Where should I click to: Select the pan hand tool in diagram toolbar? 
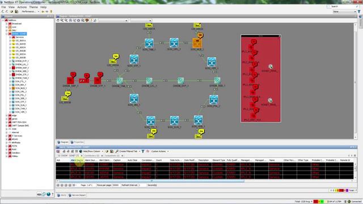pos(58,20)
